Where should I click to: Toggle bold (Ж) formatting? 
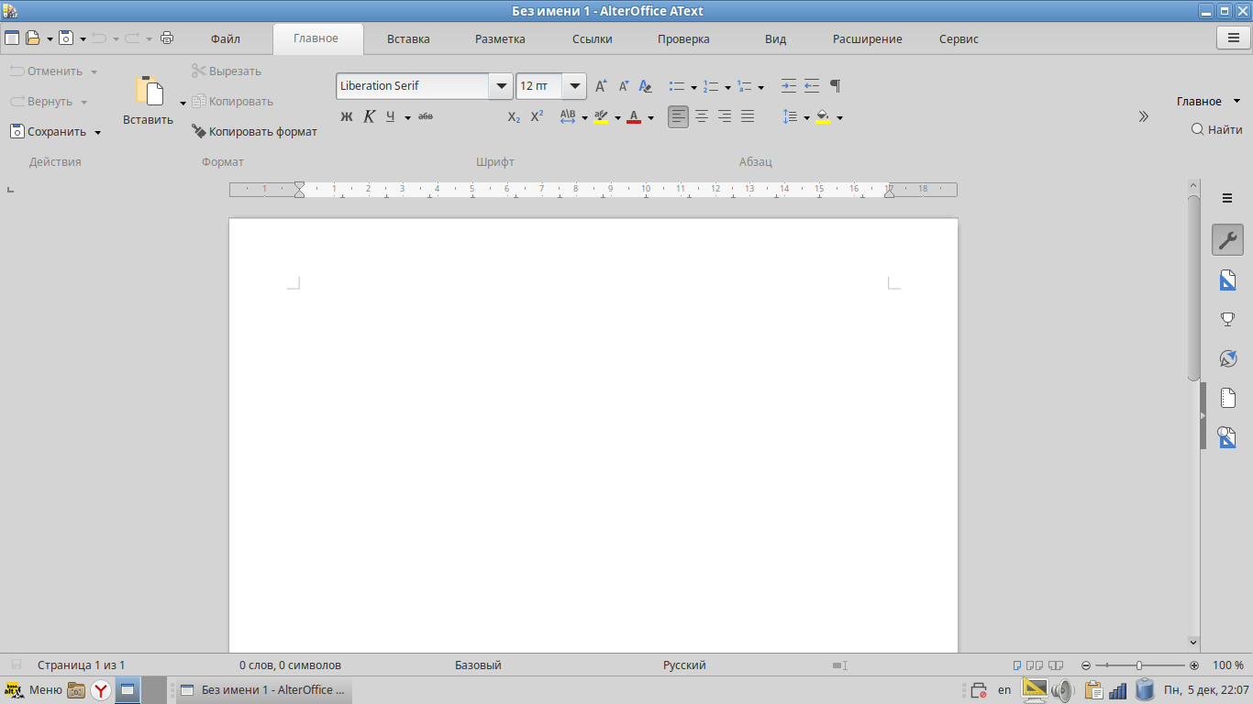coord(346,116)
